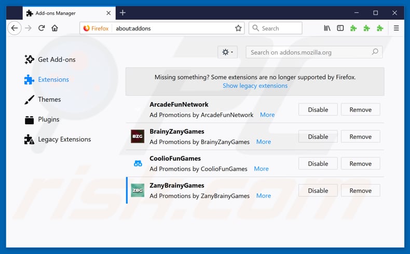This screenshot has height=254, width=410.
Task: Open the gear tools dropdown
Action: (x=227, y=52)
